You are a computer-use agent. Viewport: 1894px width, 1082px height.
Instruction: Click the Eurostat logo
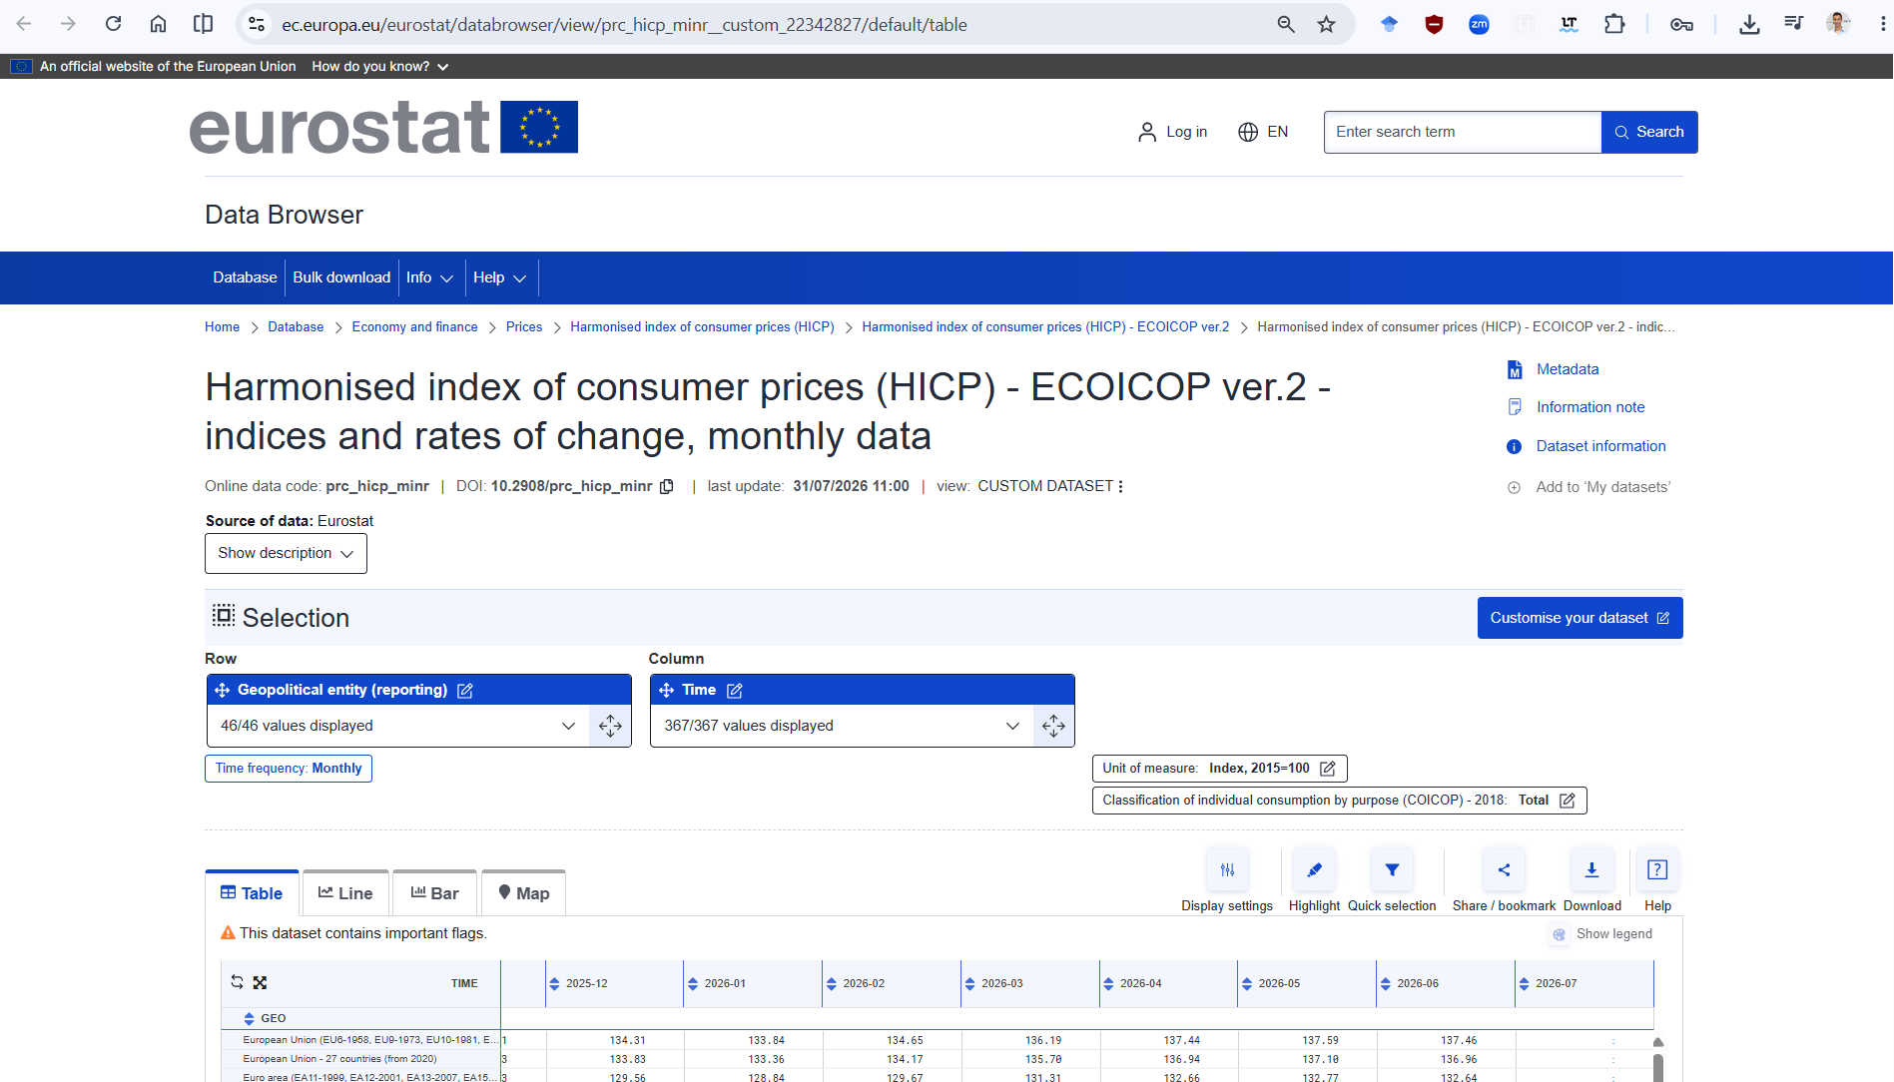[383, 128]
